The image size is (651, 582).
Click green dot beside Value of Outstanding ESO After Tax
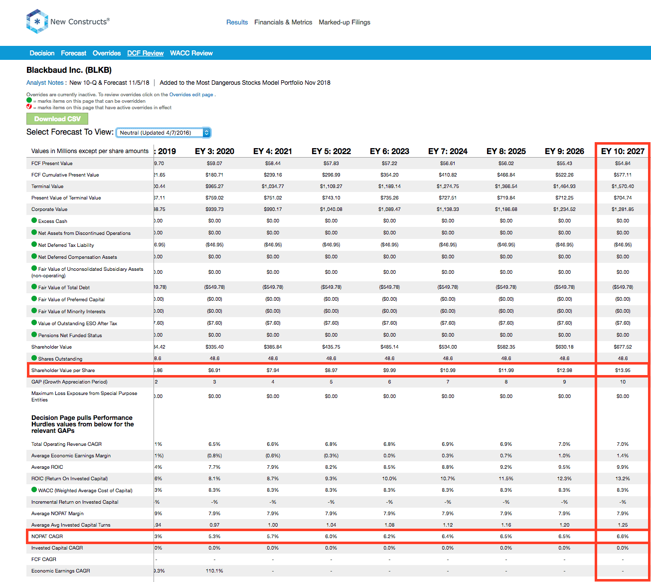(x=34, y=323)
